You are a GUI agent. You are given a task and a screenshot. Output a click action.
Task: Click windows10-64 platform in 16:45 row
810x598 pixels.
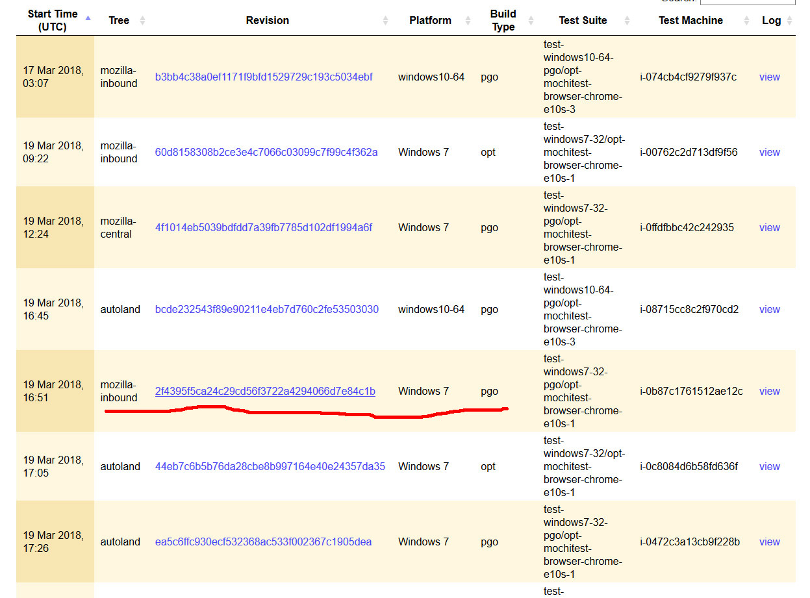[431, 309]
